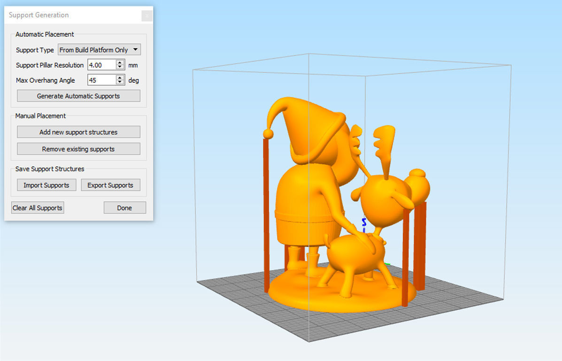Click Remove existing supports button
Screen dimensions: 562x361
tap(78, 149)
